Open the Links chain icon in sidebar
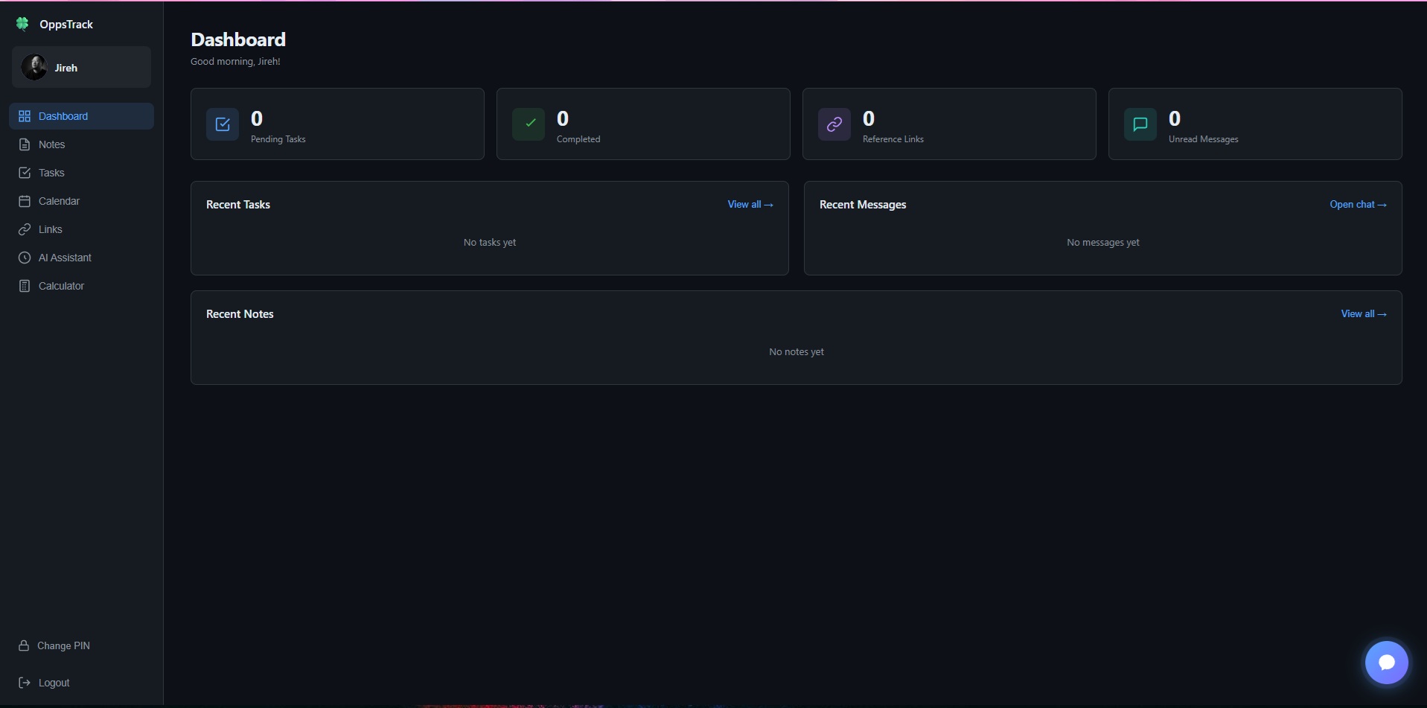Viewport: 1427px width, 708px height. pos(25,229)
